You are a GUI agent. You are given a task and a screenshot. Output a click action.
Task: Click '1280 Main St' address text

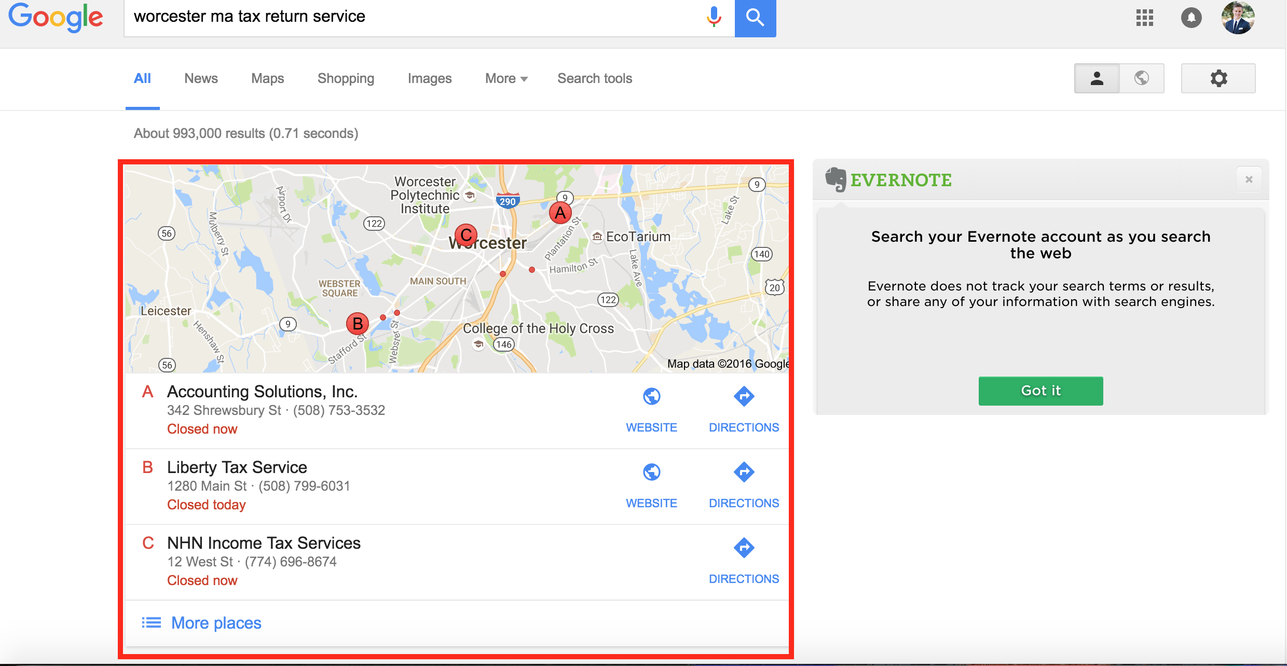pos(207,486)
